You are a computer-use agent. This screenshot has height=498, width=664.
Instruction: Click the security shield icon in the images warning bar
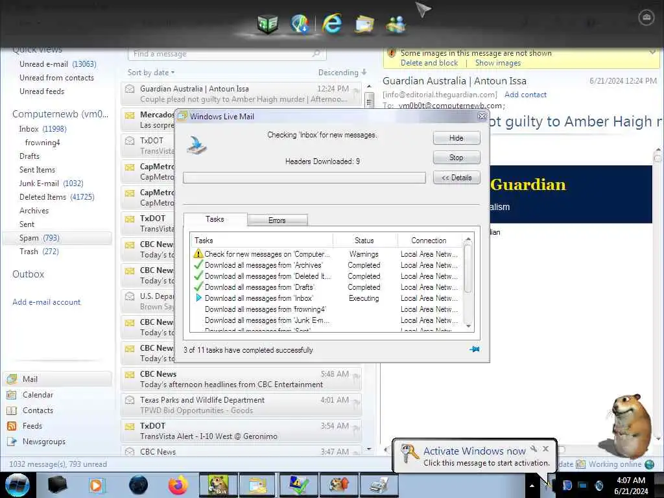tap(392, 53)
